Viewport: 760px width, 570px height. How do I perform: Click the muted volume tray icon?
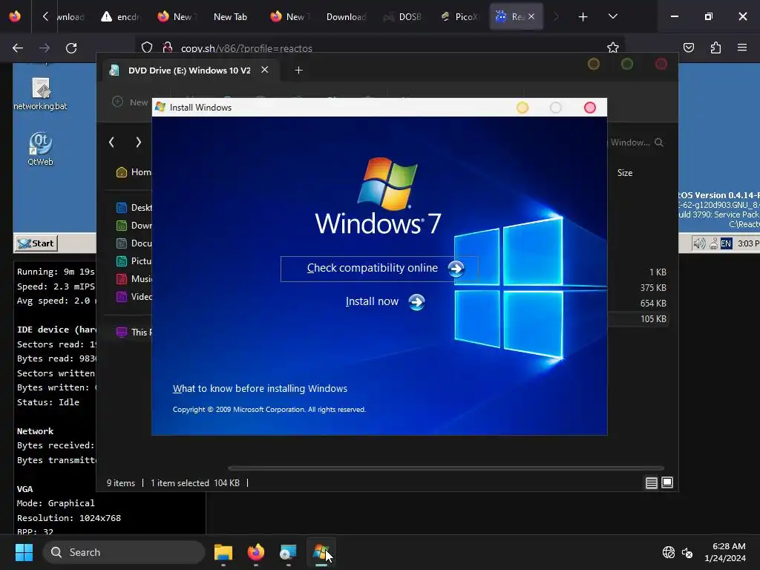687,552
